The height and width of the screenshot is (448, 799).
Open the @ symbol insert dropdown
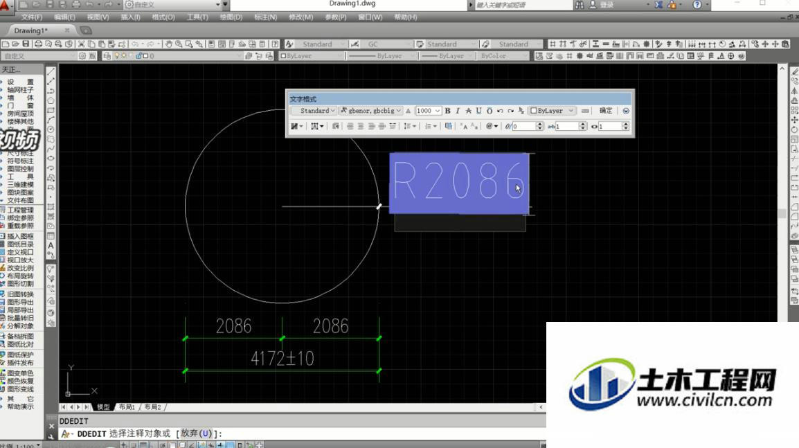(x=492, y=126)
